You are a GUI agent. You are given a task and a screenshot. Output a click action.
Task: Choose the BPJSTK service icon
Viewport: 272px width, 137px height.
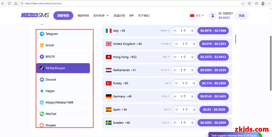click(42, 57)
